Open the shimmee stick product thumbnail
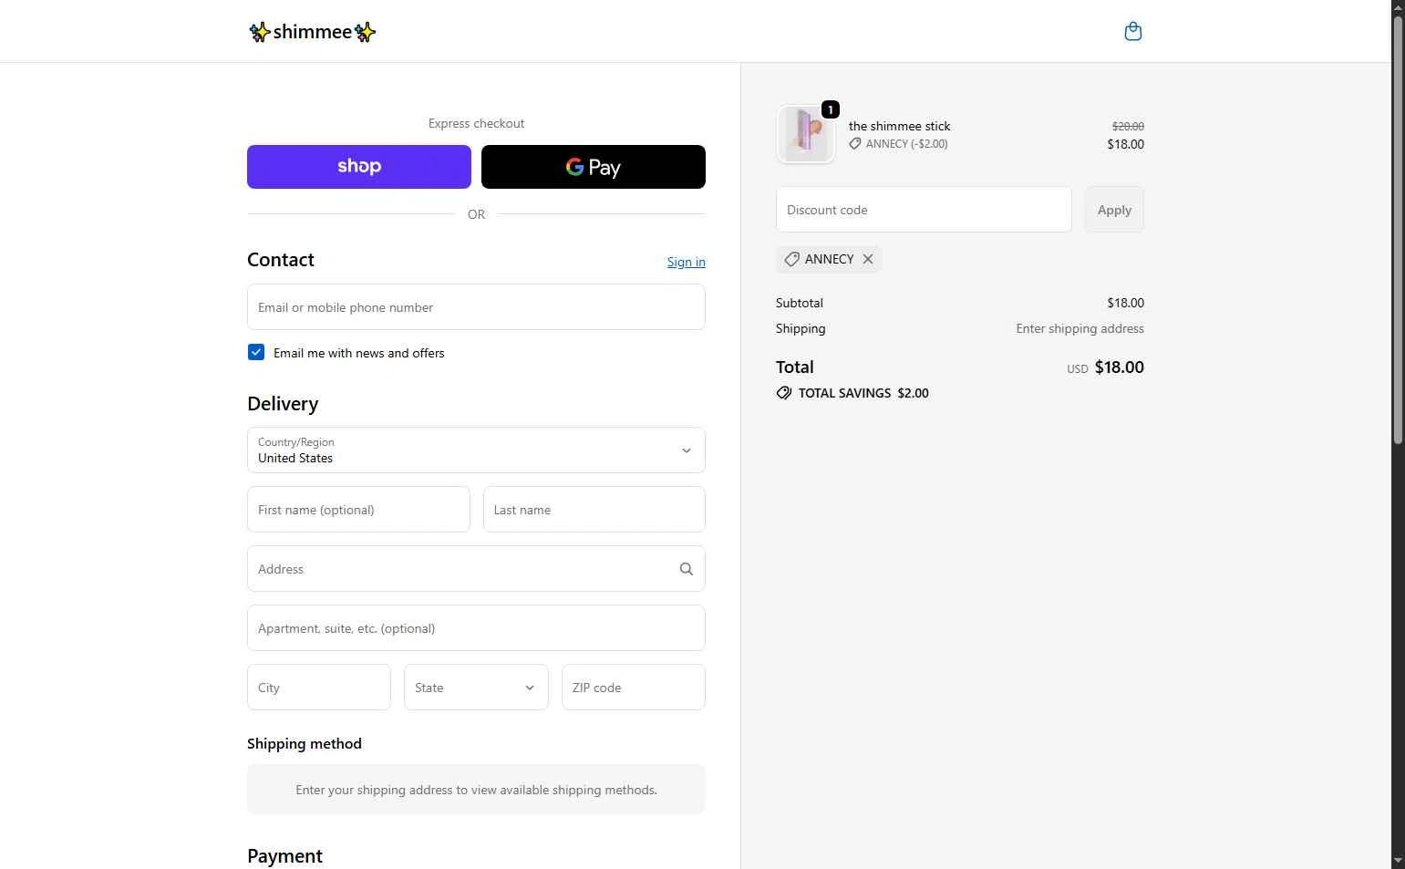The width and height of the screenshot is (1405, 869). pos(806,134)
